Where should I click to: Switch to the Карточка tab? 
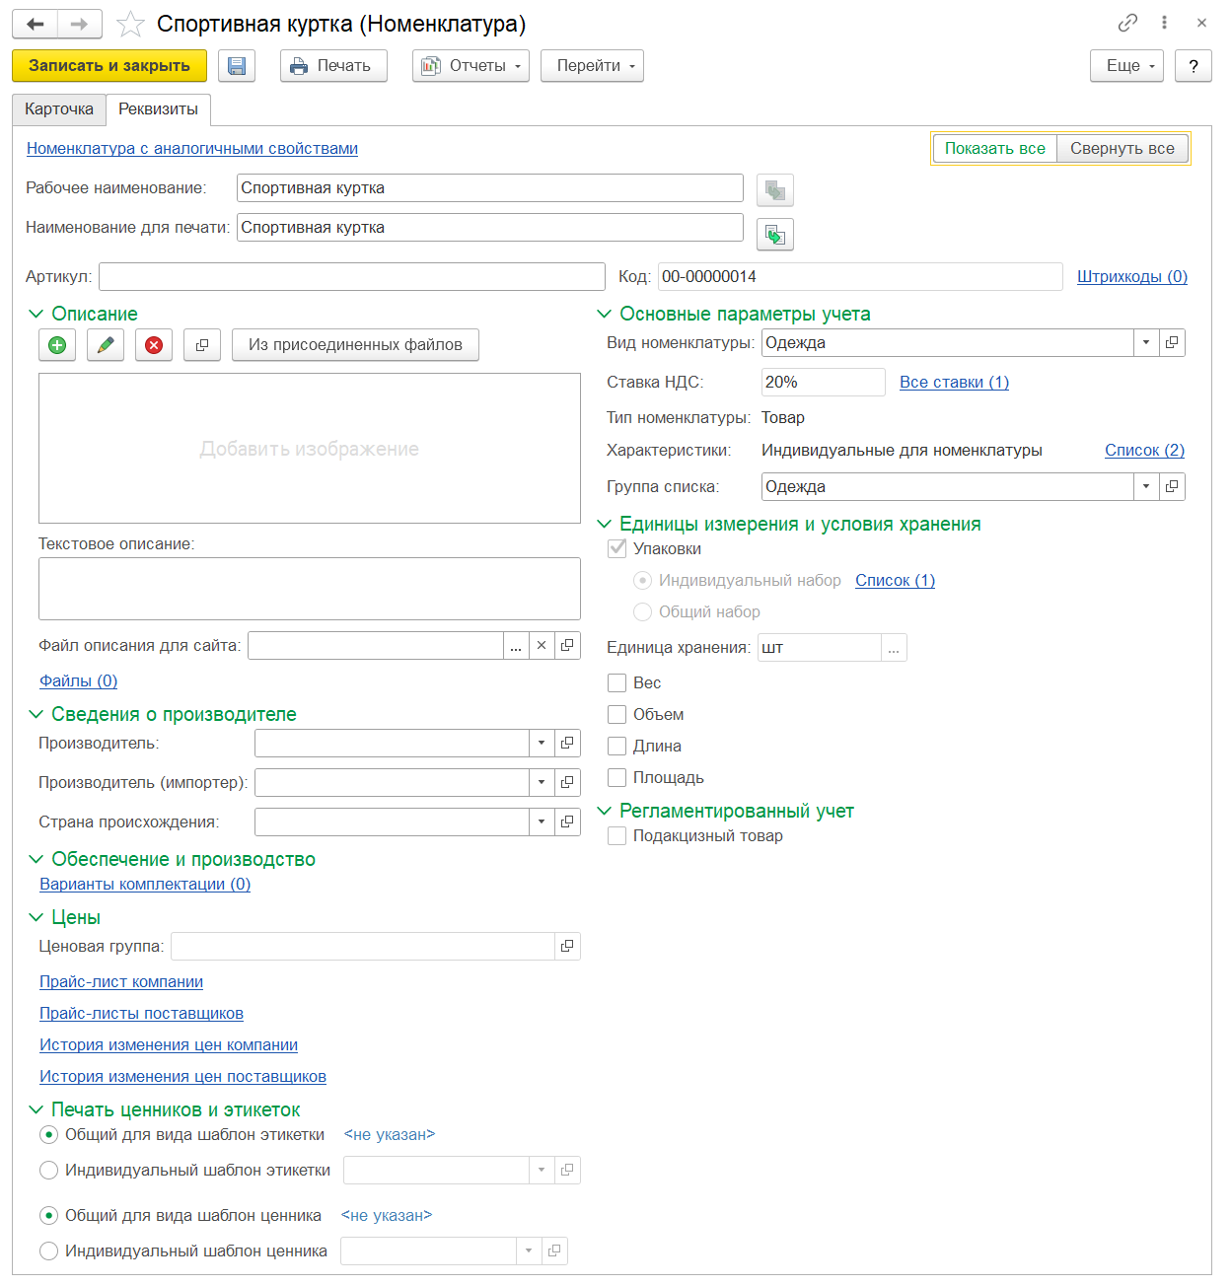(x=59, y=109)
